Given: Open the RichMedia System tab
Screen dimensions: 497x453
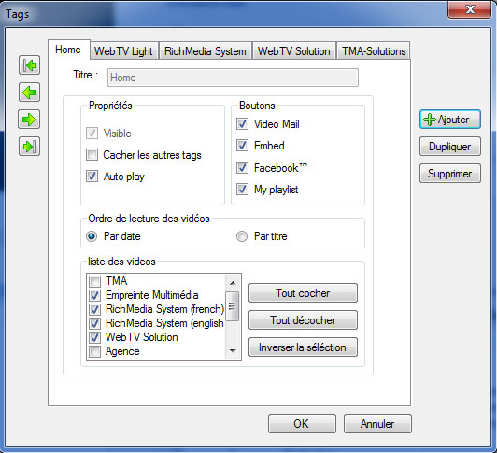Looking at the screenshot, I should point(206,51).
